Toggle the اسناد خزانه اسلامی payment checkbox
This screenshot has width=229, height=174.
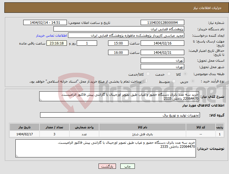[x=146, y=81]
